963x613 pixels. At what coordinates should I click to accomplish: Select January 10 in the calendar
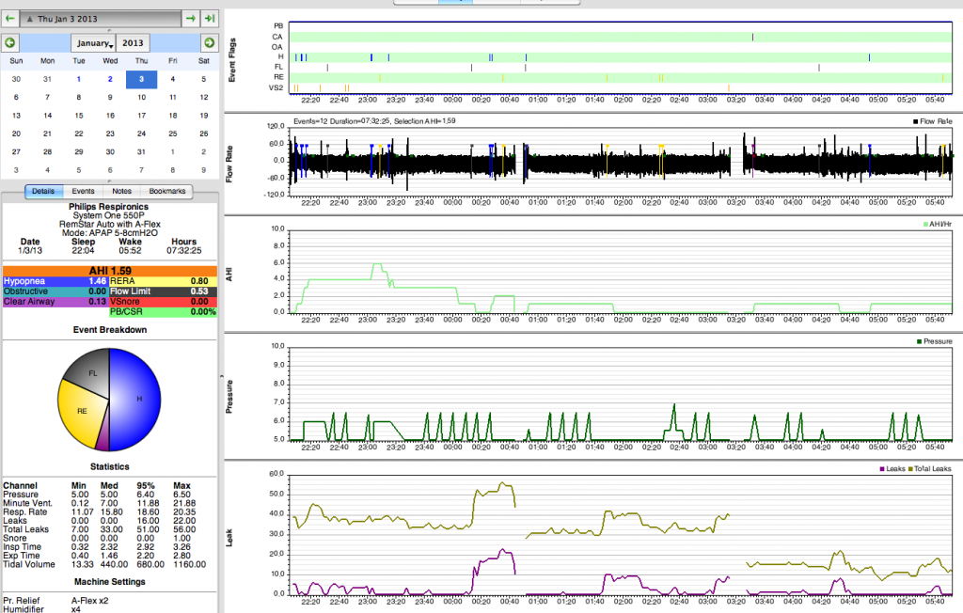pos(141,97)
